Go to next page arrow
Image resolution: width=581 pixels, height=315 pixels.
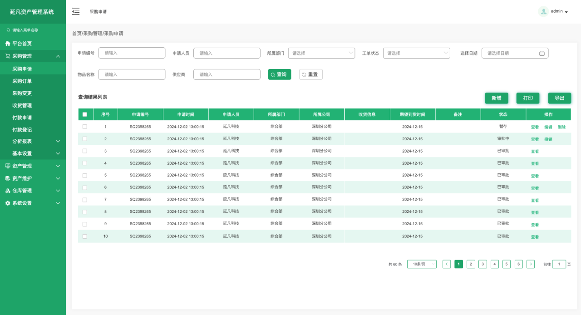coord(530,264)
